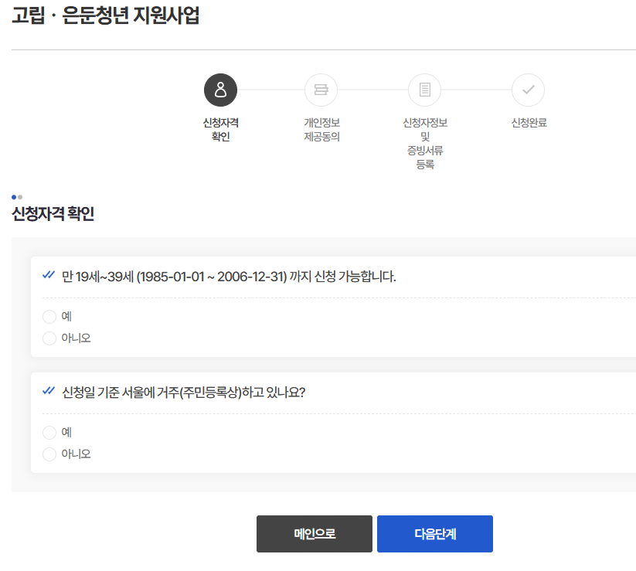Image resolution: width=636 pixels, height=571 pixels.
Task: Click double-check icon beside Seoul residency question
Action: click(49, 391)
